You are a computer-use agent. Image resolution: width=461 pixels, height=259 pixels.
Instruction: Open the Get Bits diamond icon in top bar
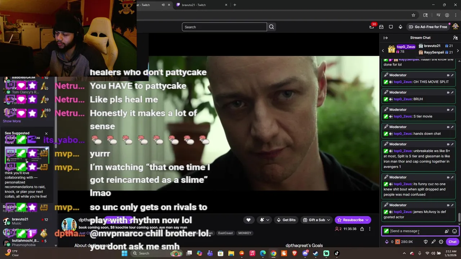[x=400, y=27]
